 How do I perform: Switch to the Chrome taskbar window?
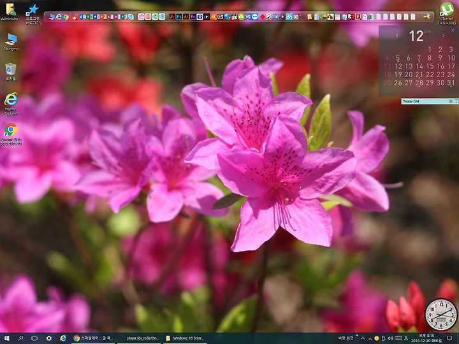point(94,338)
